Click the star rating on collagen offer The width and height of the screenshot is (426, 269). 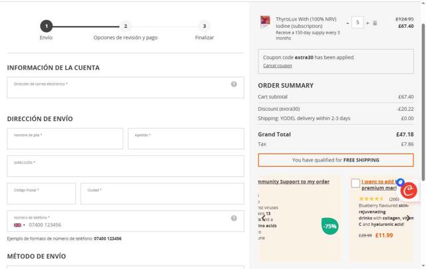point(371,199)
